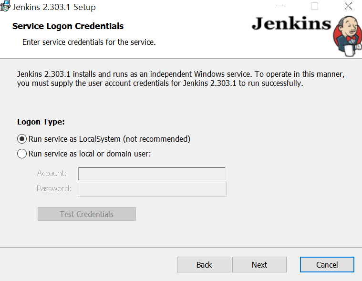362x281 pixels.
Task: Cancel the Jenkins setup
Action: pos(327,265)
